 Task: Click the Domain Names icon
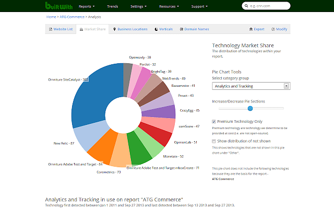coord(181,29)
